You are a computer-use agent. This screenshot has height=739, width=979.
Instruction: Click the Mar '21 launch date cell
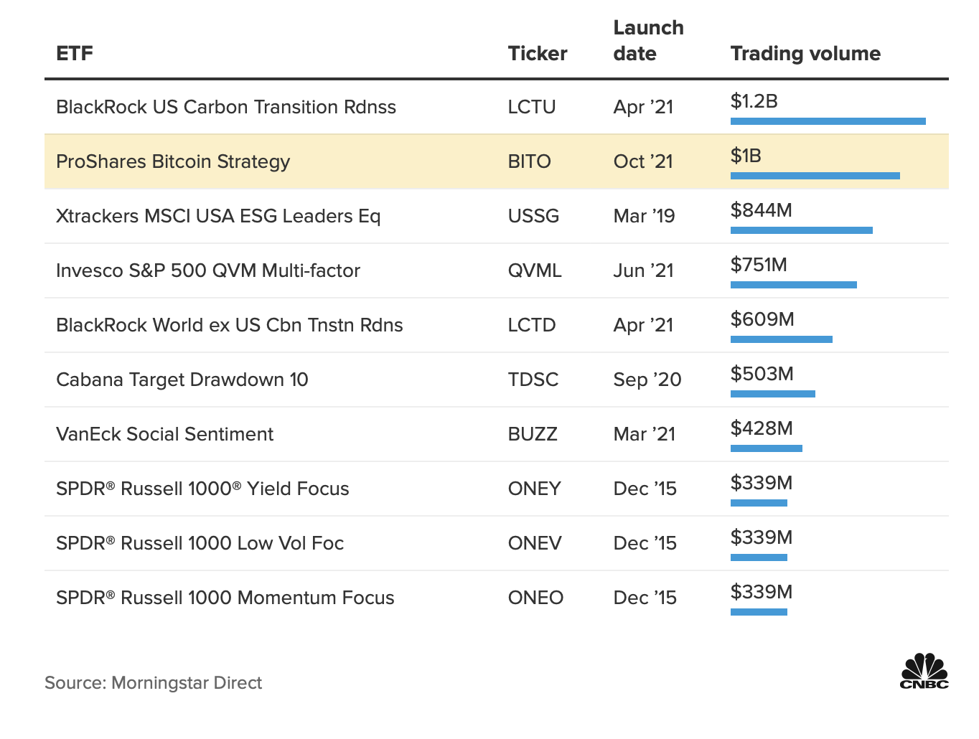[644, 434]
